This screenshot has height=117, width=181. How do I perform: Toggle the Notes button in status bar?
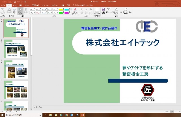[166, 112]
